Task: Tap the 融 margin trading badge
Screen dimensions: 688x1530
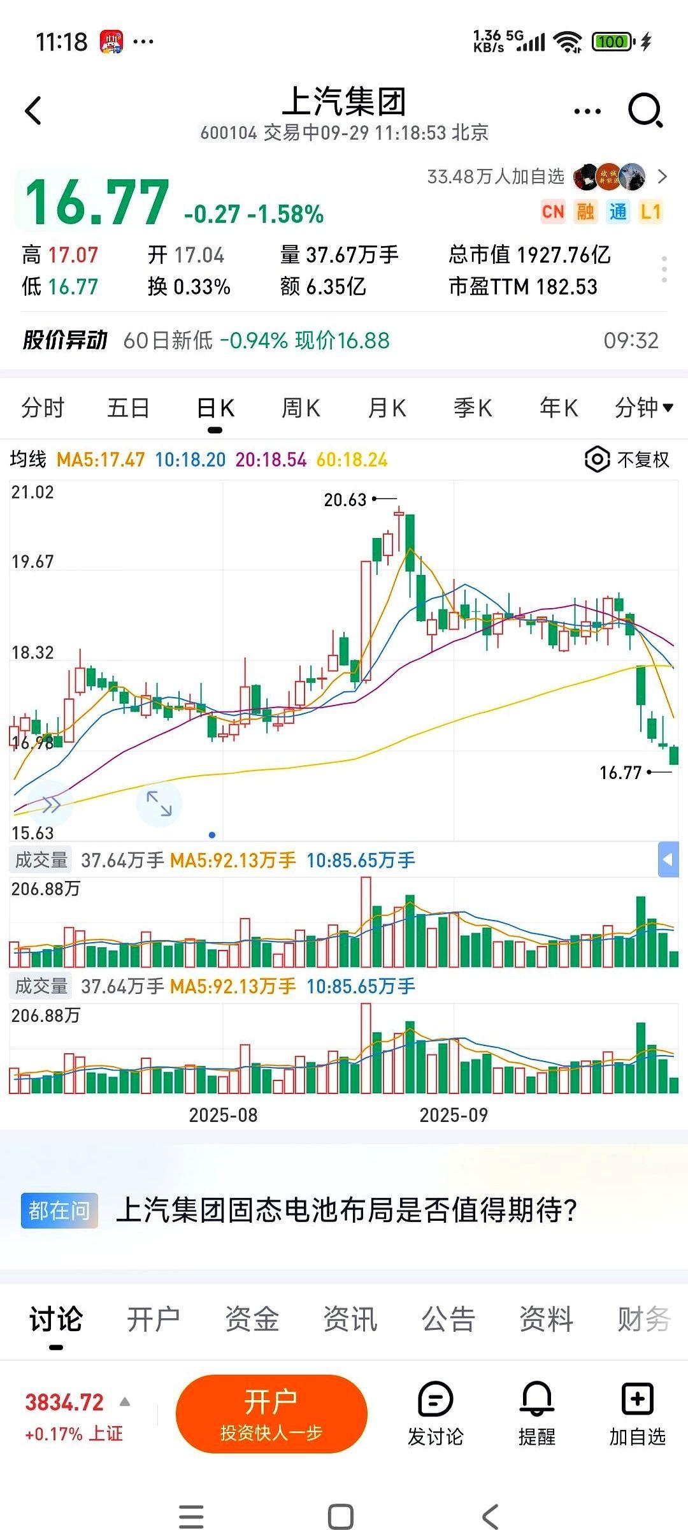Action: 585,212
